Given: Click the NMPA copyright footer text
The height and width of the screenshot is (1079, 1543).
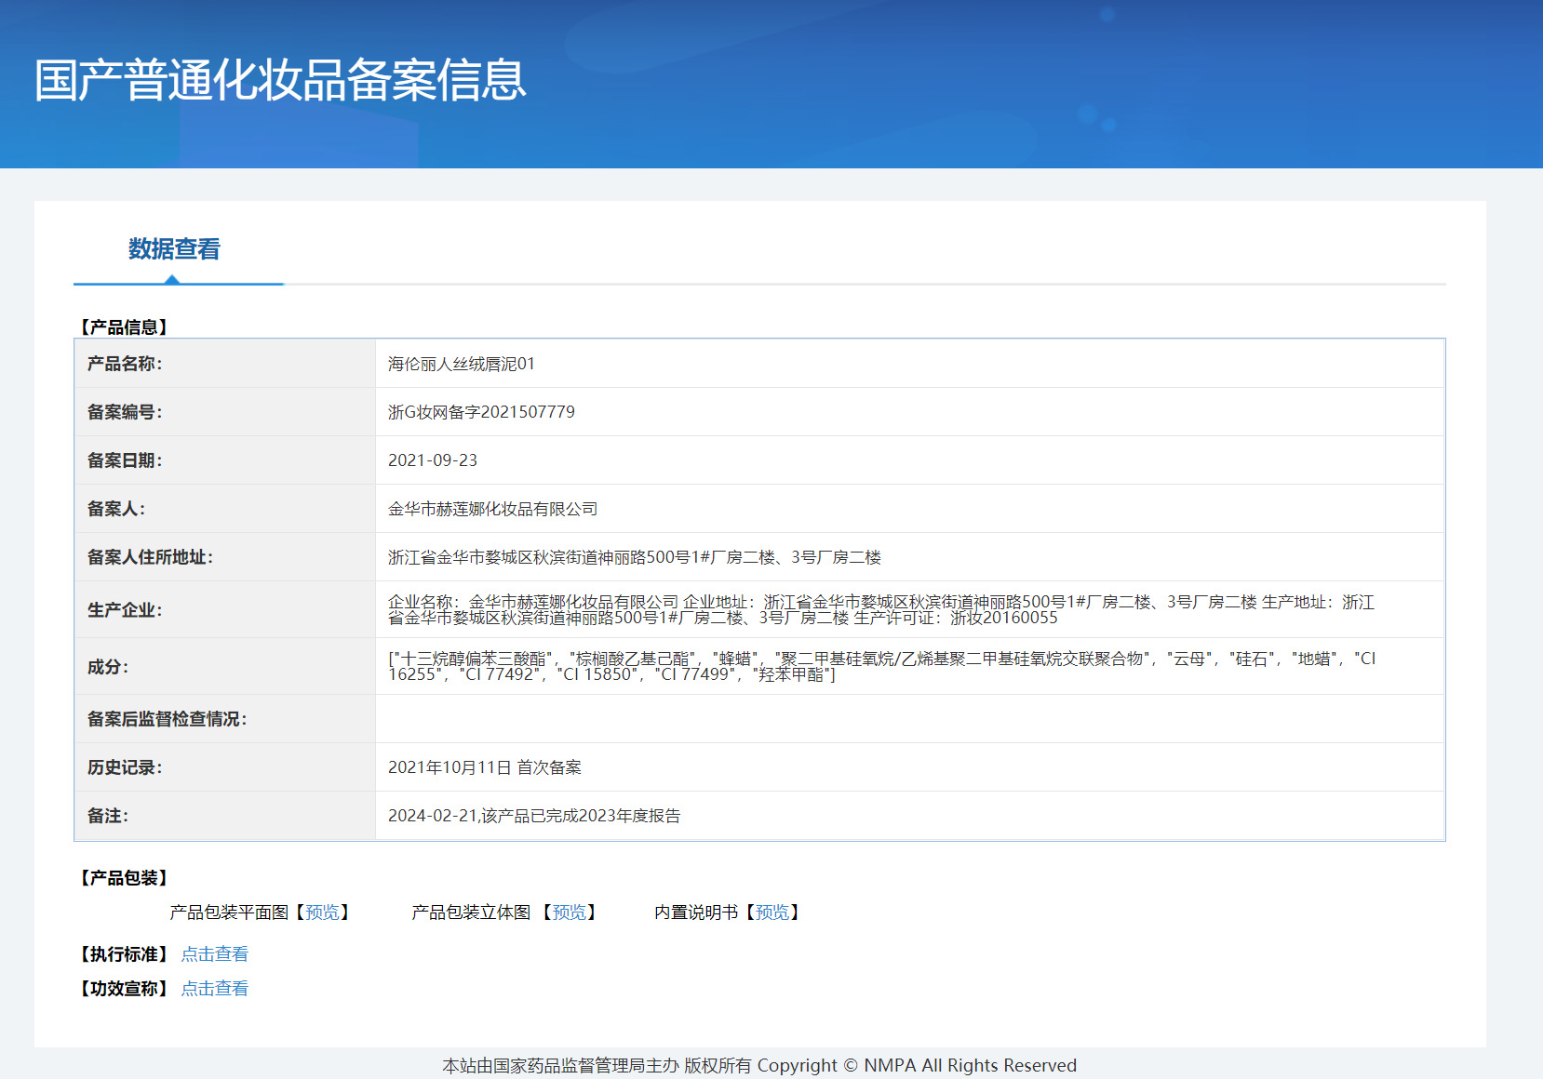Looking at the screenshot, I should tap(759, 1066).
